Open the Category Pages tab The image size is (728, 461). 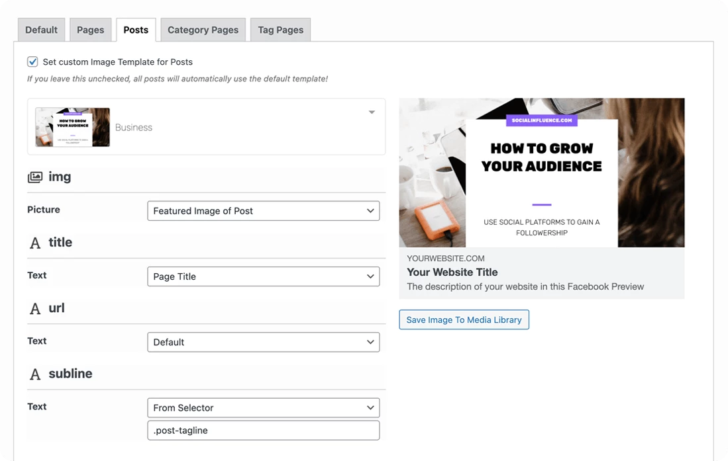[203, 30]
